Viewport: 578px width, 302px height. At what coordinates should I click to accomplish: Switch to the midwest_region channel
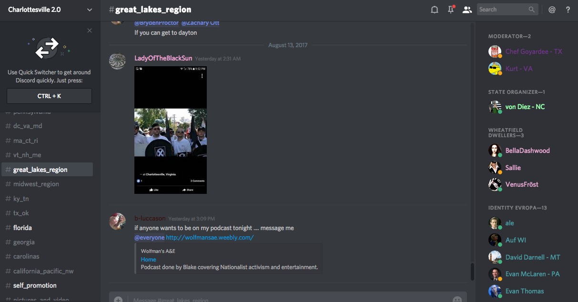[36, 184]
